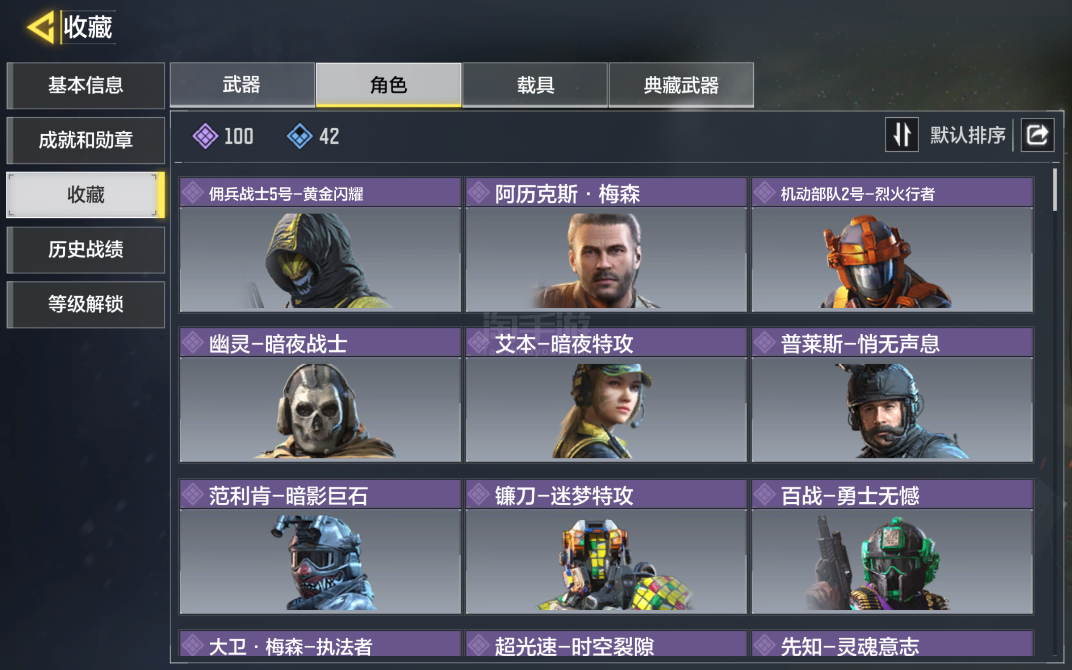Click the yellow back arrow icon
This screenshot has height=670, width=1072.
click(41, 28)
